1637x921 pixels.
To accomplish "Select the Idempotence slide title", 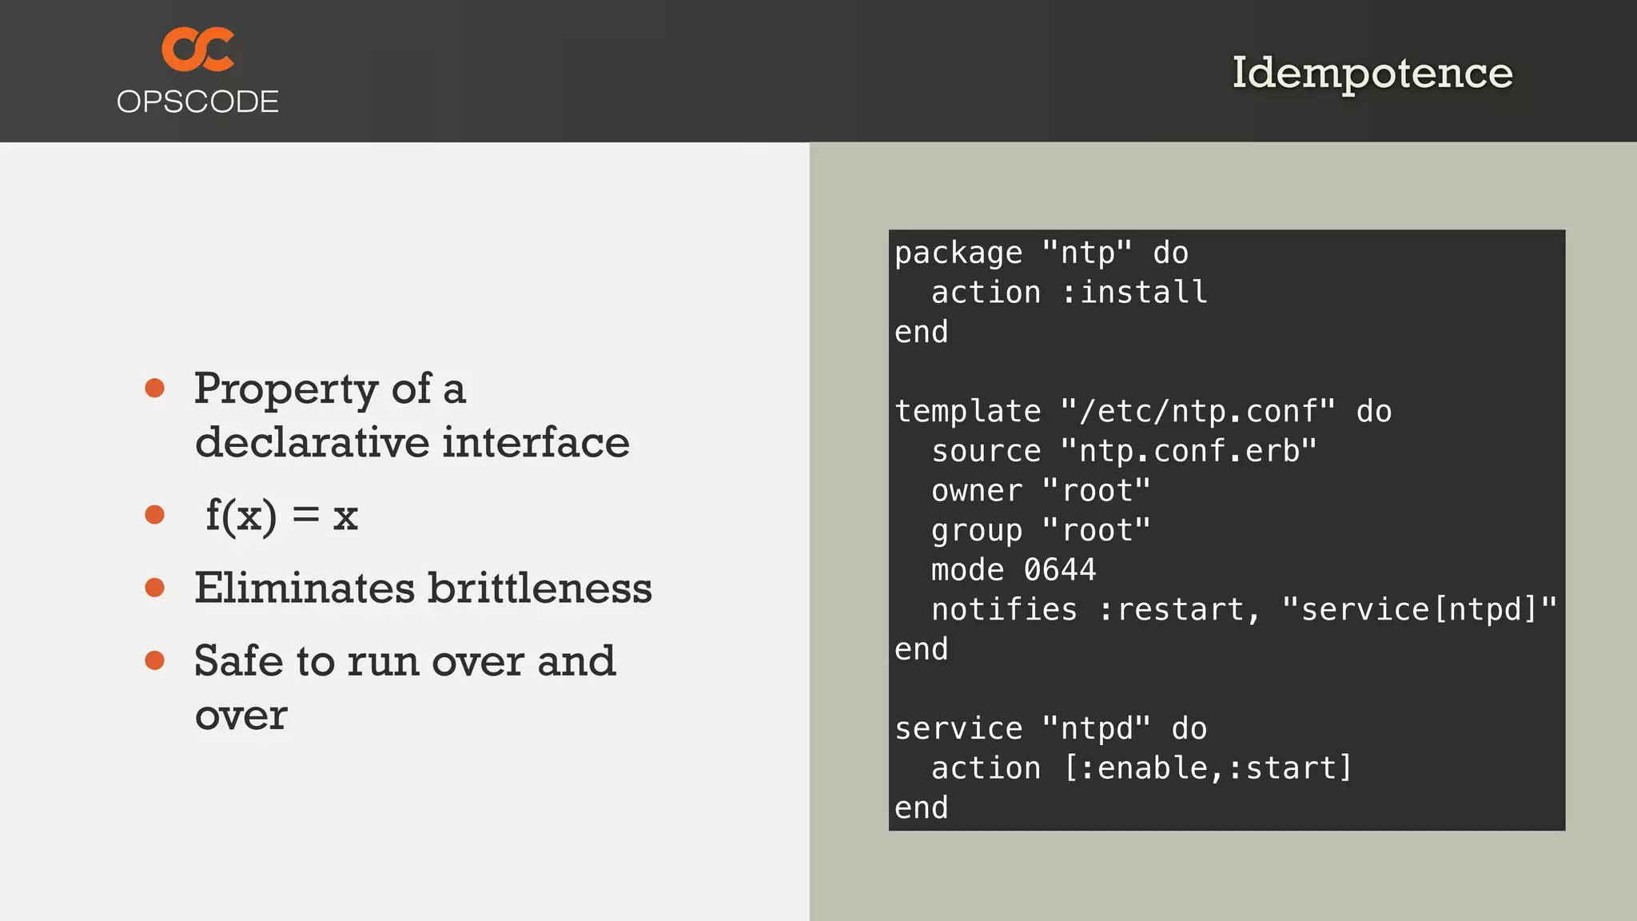I will tap(1372, 74).
